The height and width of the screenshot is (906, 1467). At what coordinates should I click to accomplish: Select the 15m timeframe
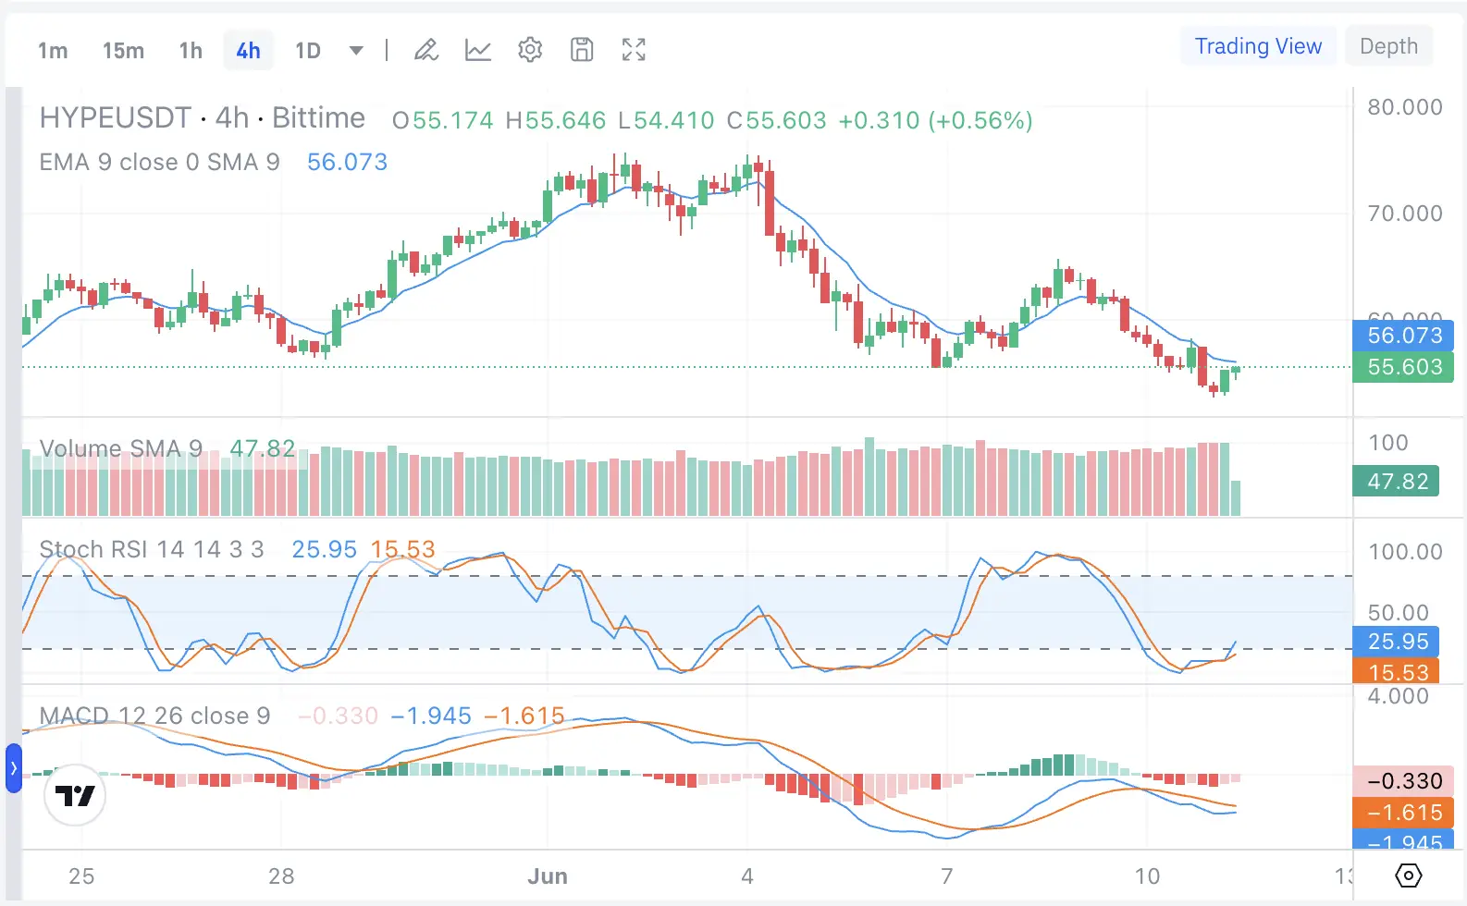(x=123, y=50)
